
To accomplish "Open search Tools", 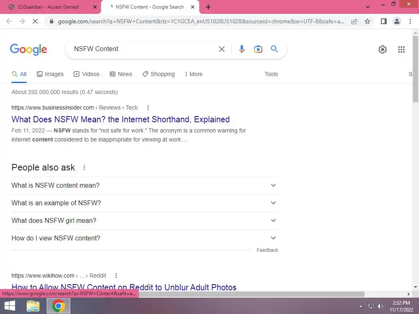I will tap(271, 74).
